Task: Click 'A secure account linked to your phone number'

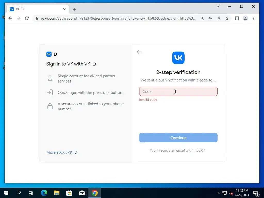Action: [90, 106]
